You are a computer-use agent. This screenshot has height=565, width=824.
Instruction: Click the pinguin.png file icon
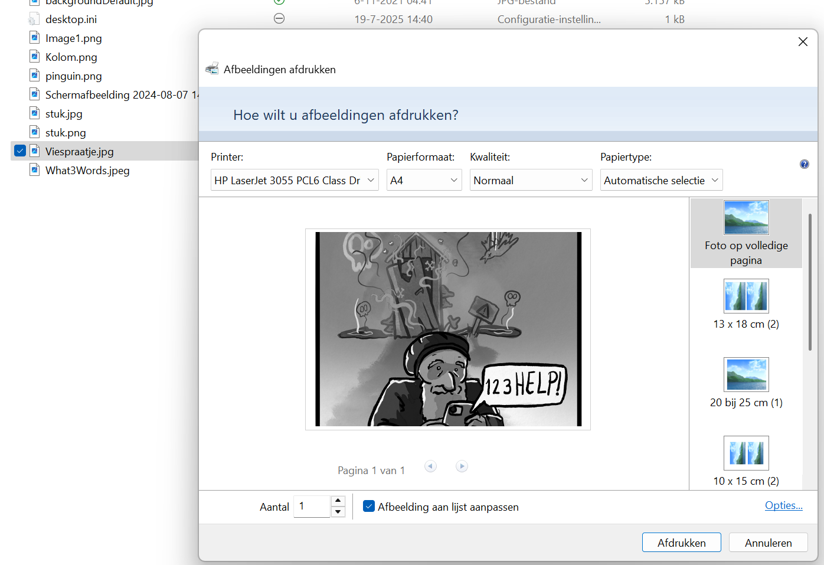(x=34, y=76)
